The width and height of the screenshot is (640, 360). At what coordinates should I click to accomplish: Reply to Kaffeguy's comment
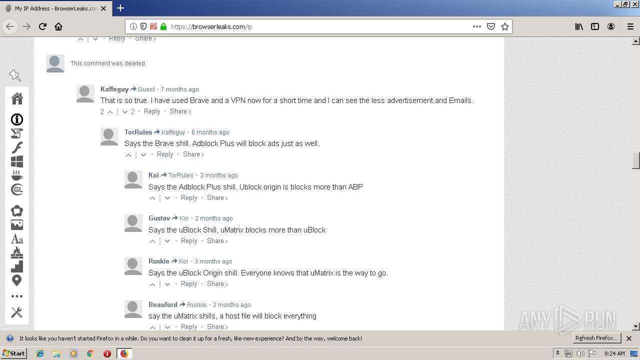point(152,111)
